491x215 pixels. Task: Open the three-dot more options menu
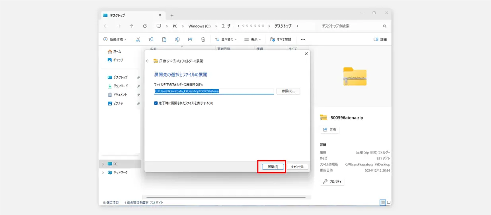click(303, 39)
